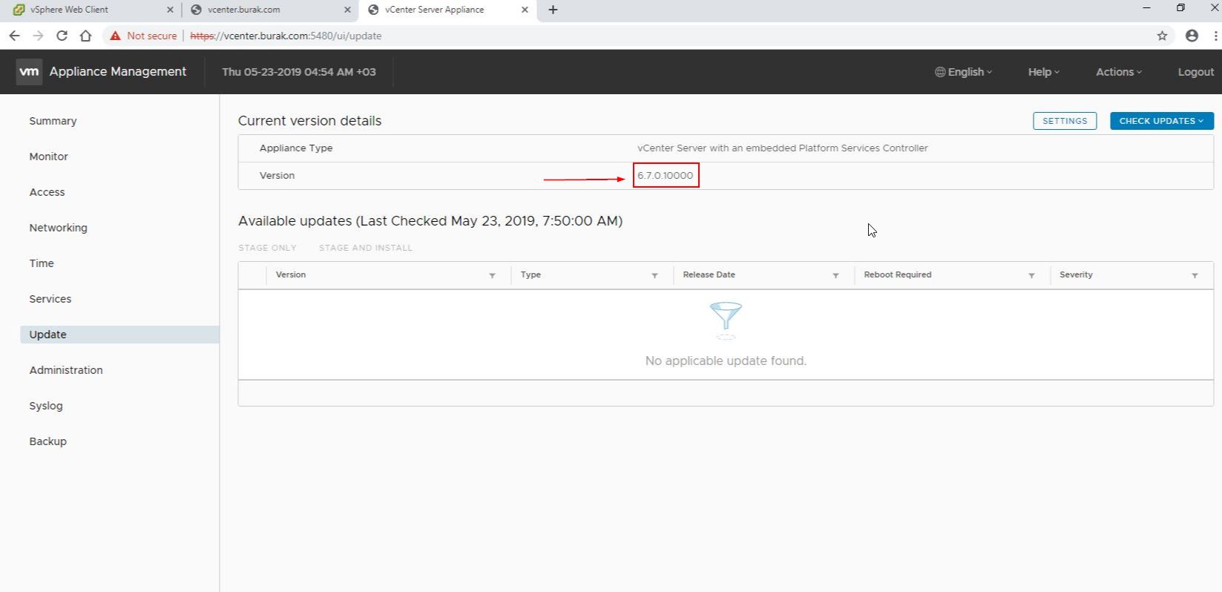Click Stage and Install

tap(366, 248)
